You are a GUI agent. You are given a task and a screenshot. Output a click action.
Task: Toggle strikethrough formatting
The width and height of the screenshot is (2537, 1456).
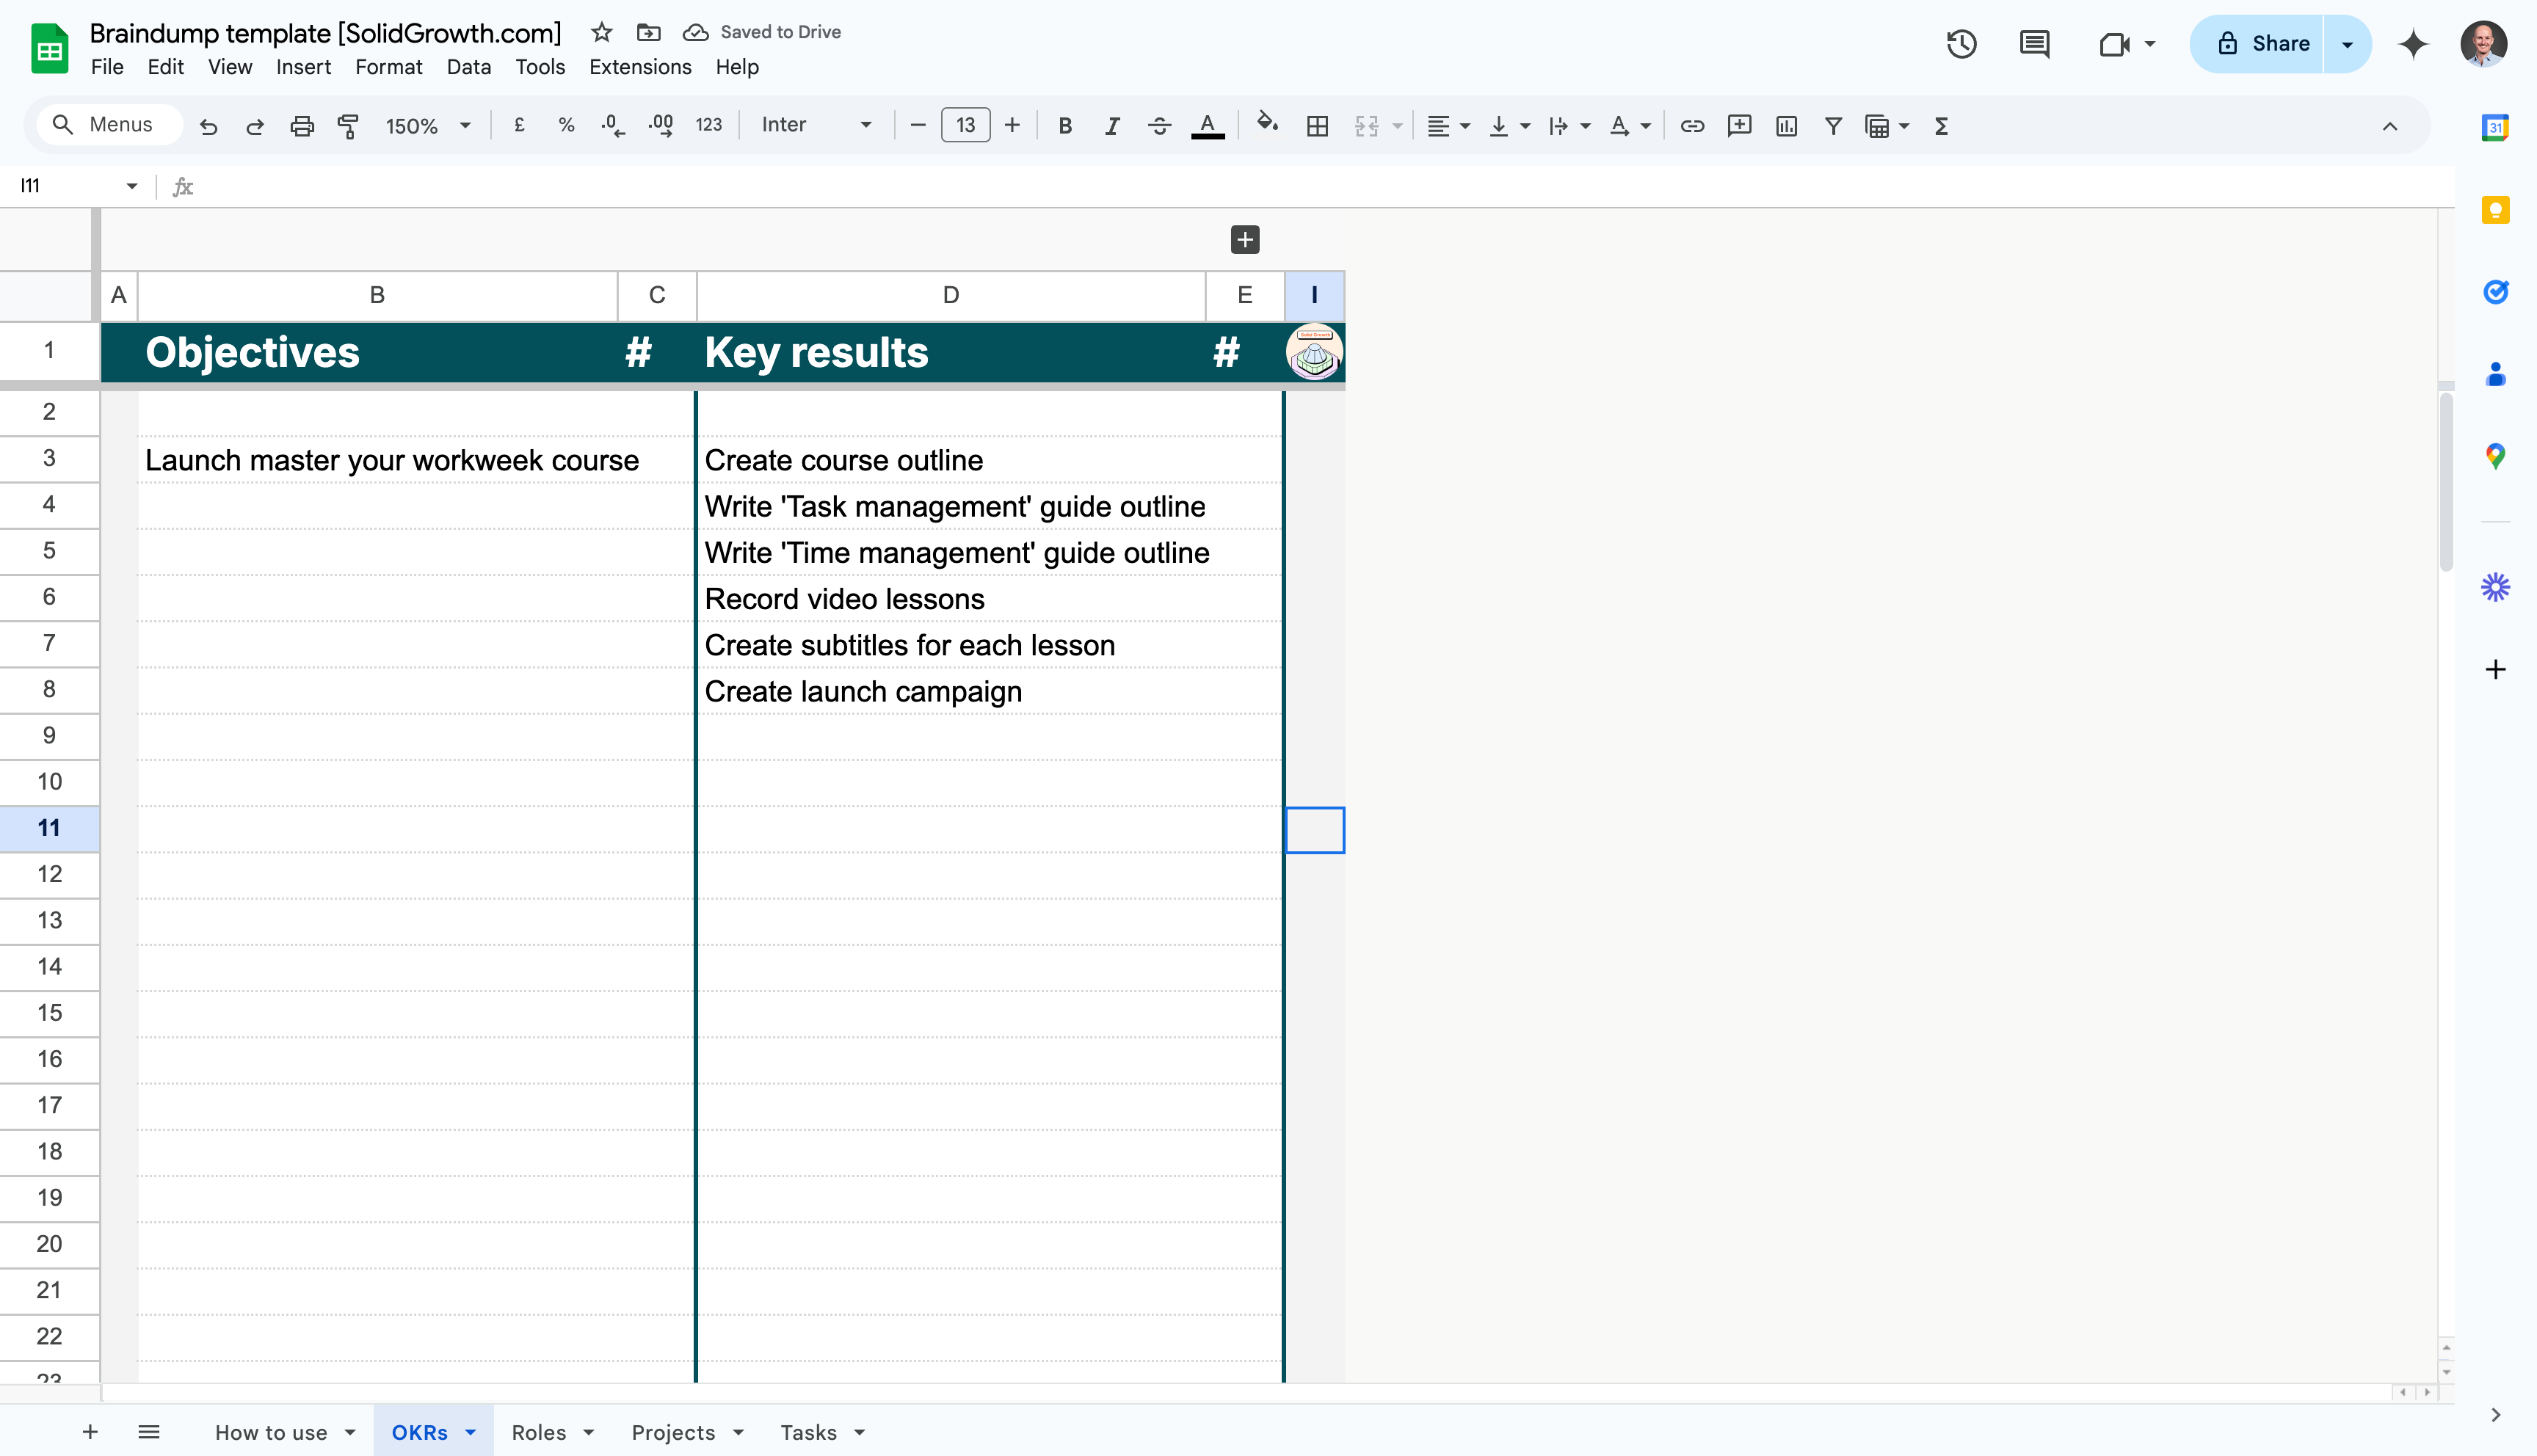click(1159, 126)
